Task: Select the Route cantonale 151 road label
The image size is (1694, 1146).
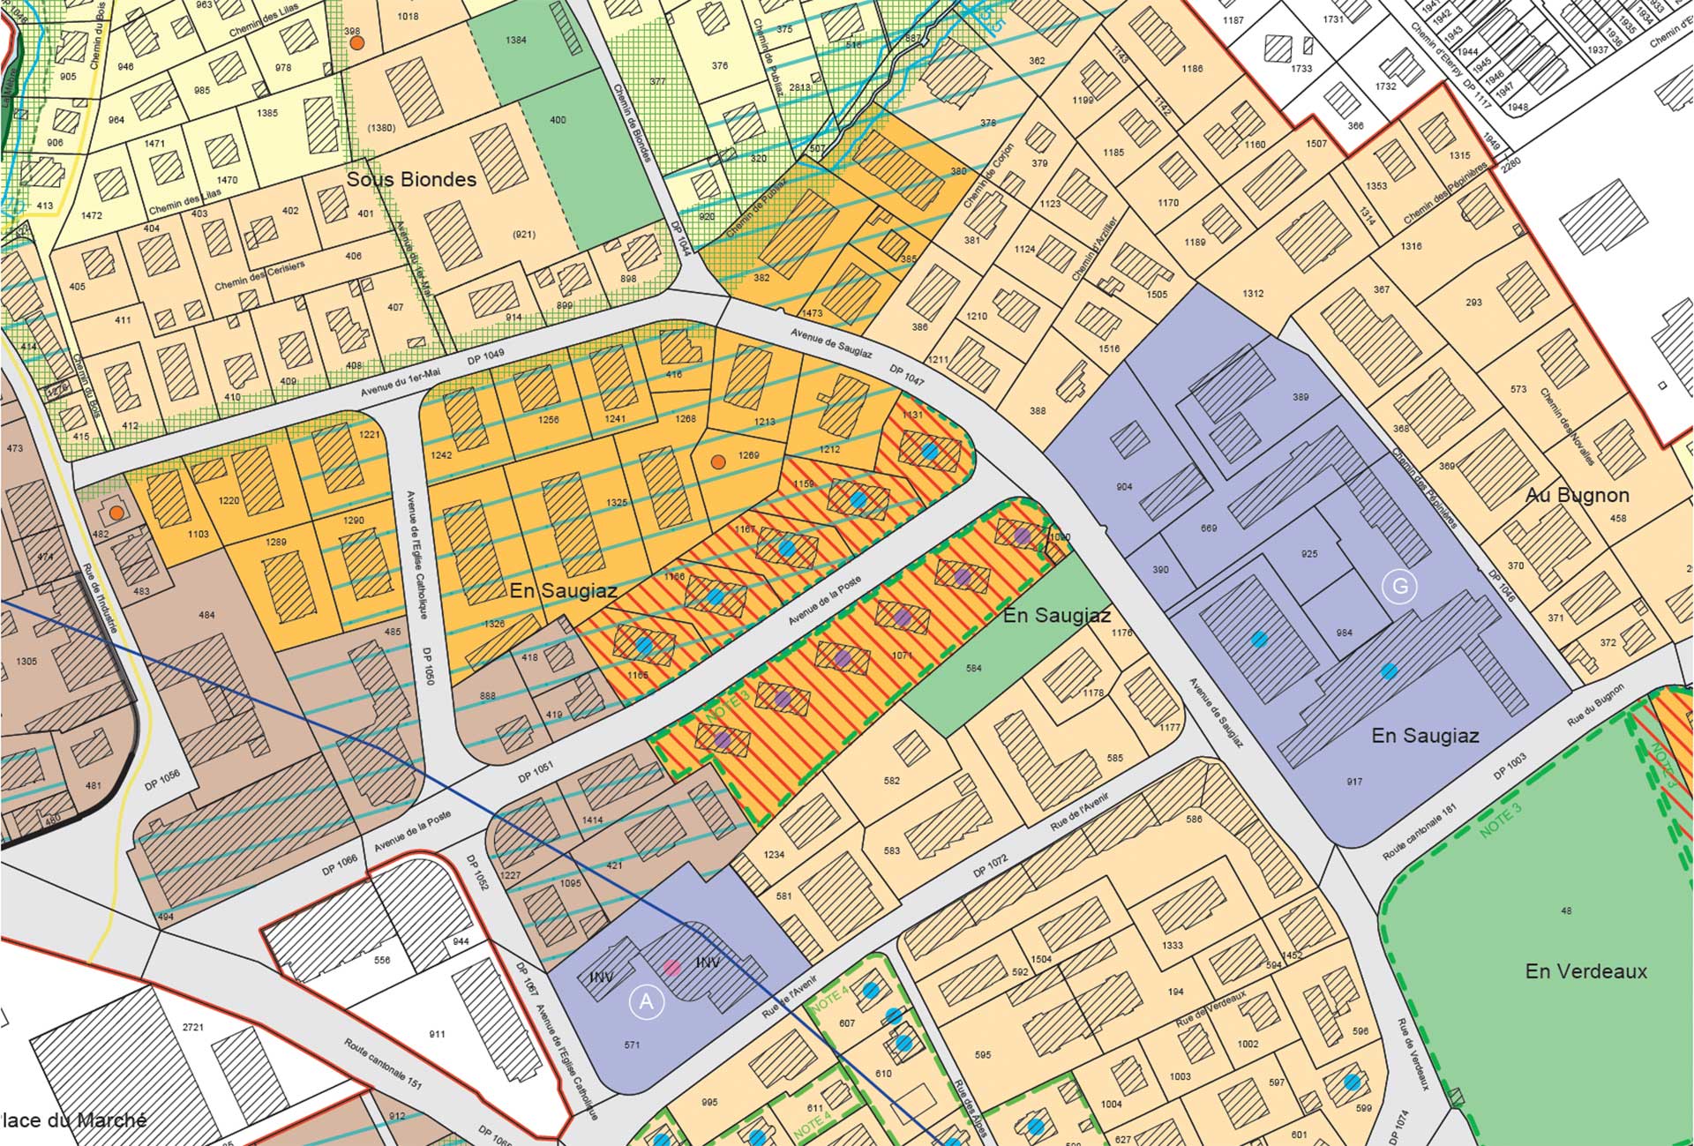Action: [x=384, y=1063]
